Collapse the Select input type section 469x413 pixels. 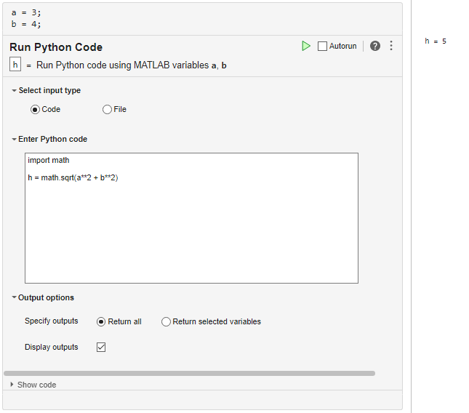coord(14,91)
